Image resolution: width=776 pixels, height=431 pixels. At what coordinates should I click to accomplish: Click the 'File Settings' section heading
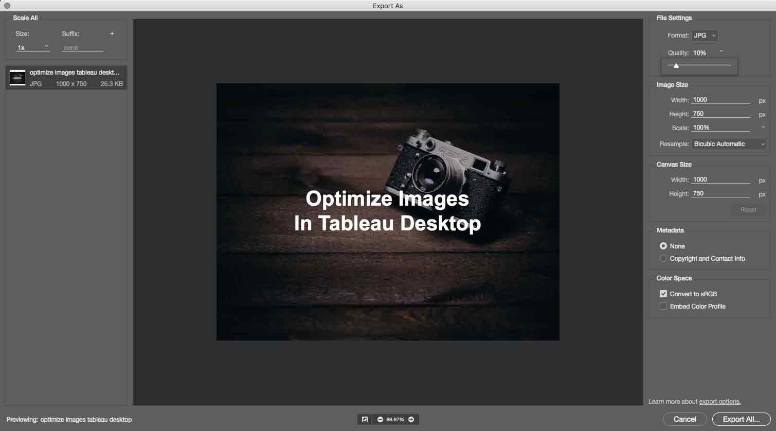point(674,18)
